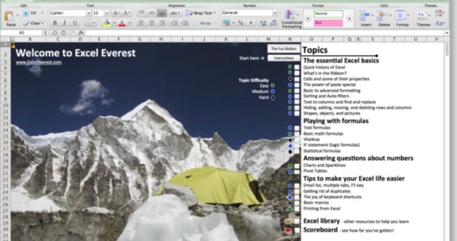Open the General number format dropdown
This screenshot has height=241, width=457.
(275, 13)
